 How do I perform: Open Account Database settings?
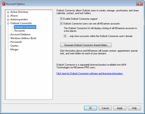tap(20, 34)
